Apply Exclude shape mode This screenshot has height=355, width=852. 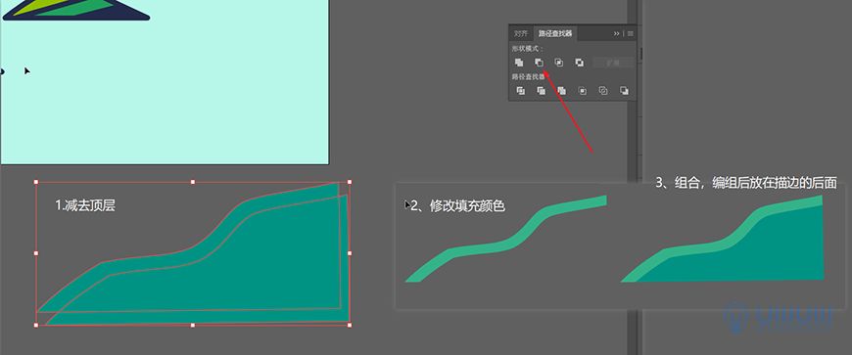tap(579, 63)
